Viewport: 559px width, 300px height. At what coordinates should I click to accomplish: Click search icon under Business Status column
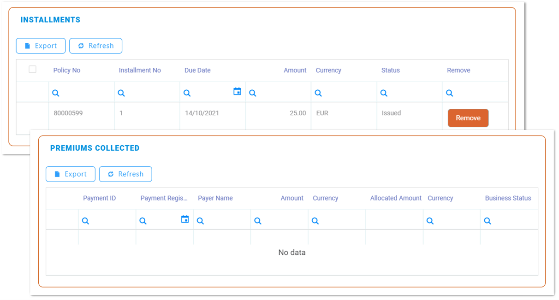(488, 221)
